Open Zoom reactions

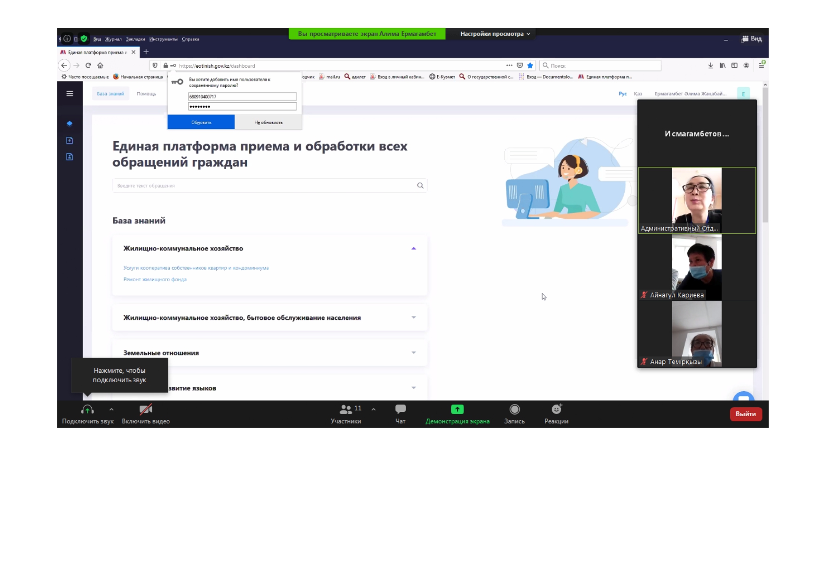pyautogui.click(x=557, y=414)
